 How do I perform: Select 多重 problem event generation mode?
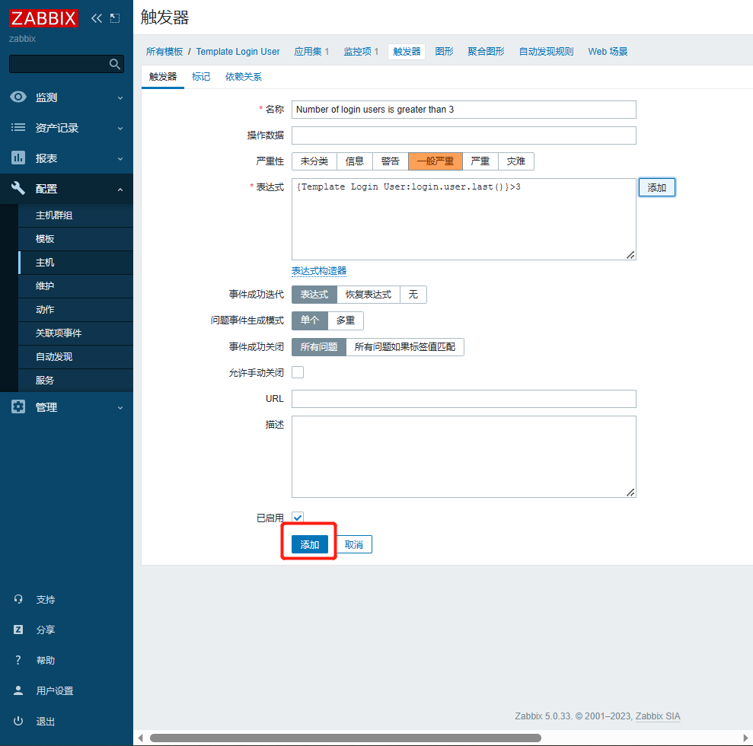[x=346, y=320]
